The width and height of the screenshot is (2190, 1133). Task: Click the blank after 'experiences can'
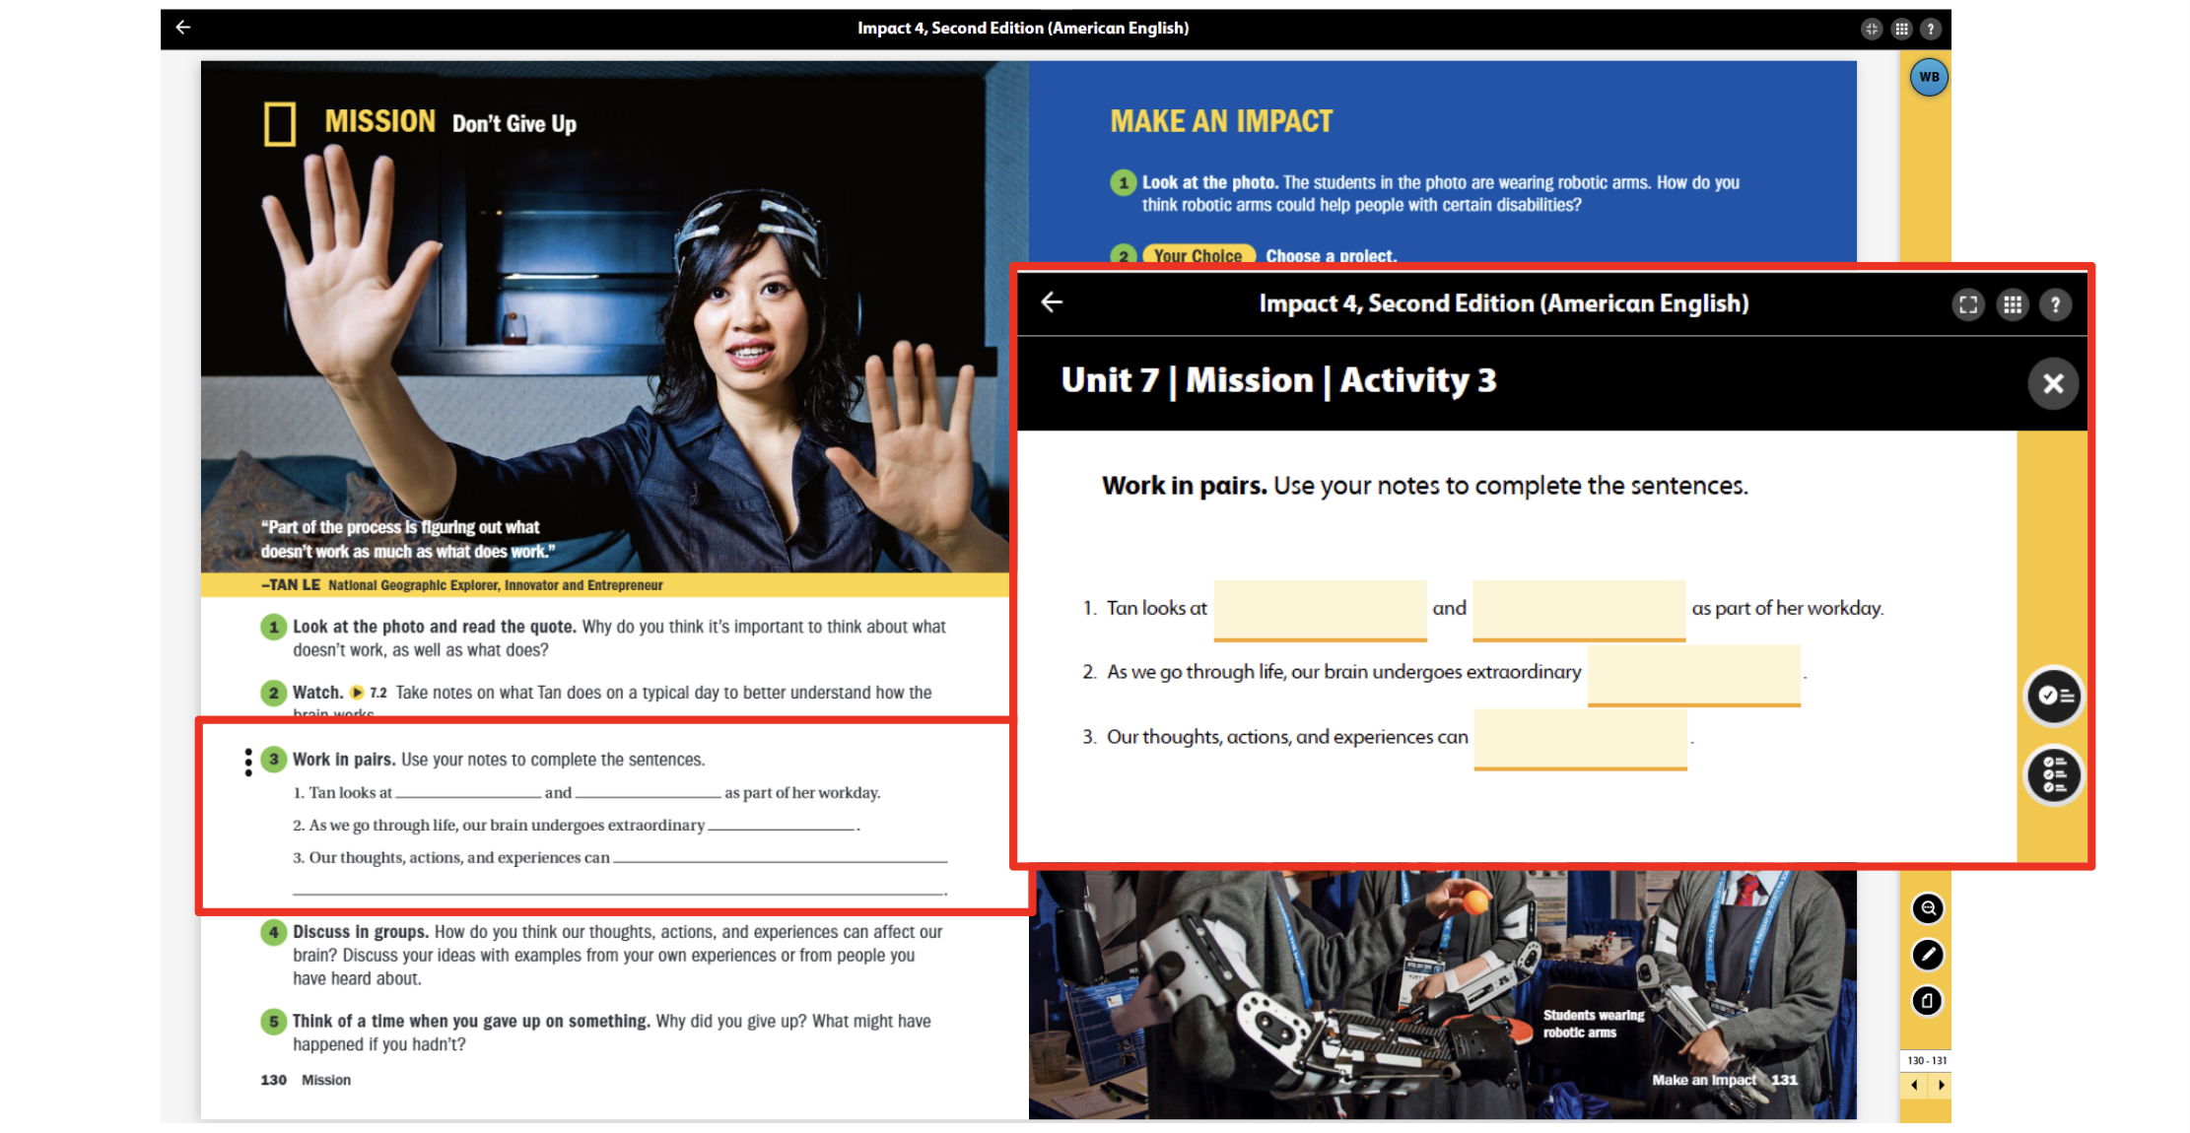1580,739
